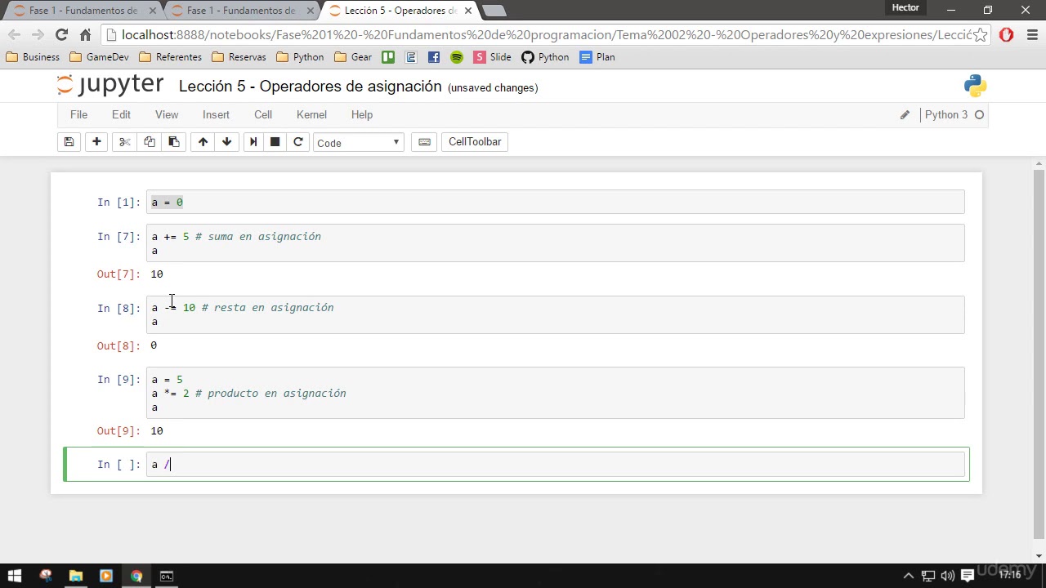Reload the page in Chrome
This screenshot has height=588, width=1046.
pos(61,34)
